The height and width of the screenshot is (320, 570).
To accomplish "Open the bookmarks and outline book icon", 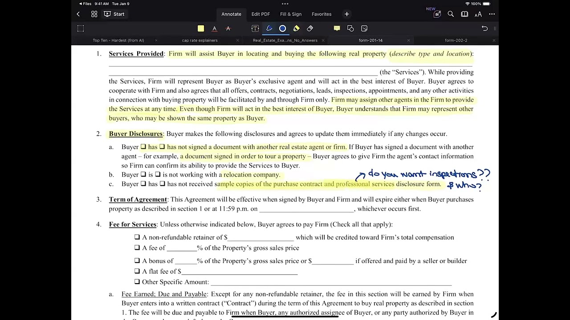I will point(464,14).
